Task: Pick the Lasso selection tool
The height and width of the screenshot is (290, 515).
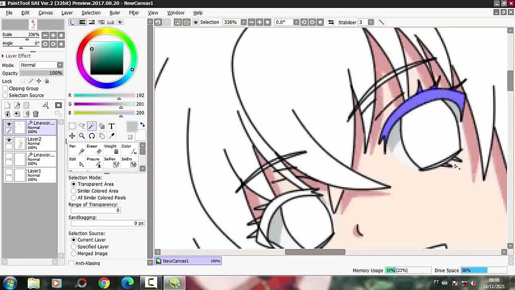Action: [82, 126]
